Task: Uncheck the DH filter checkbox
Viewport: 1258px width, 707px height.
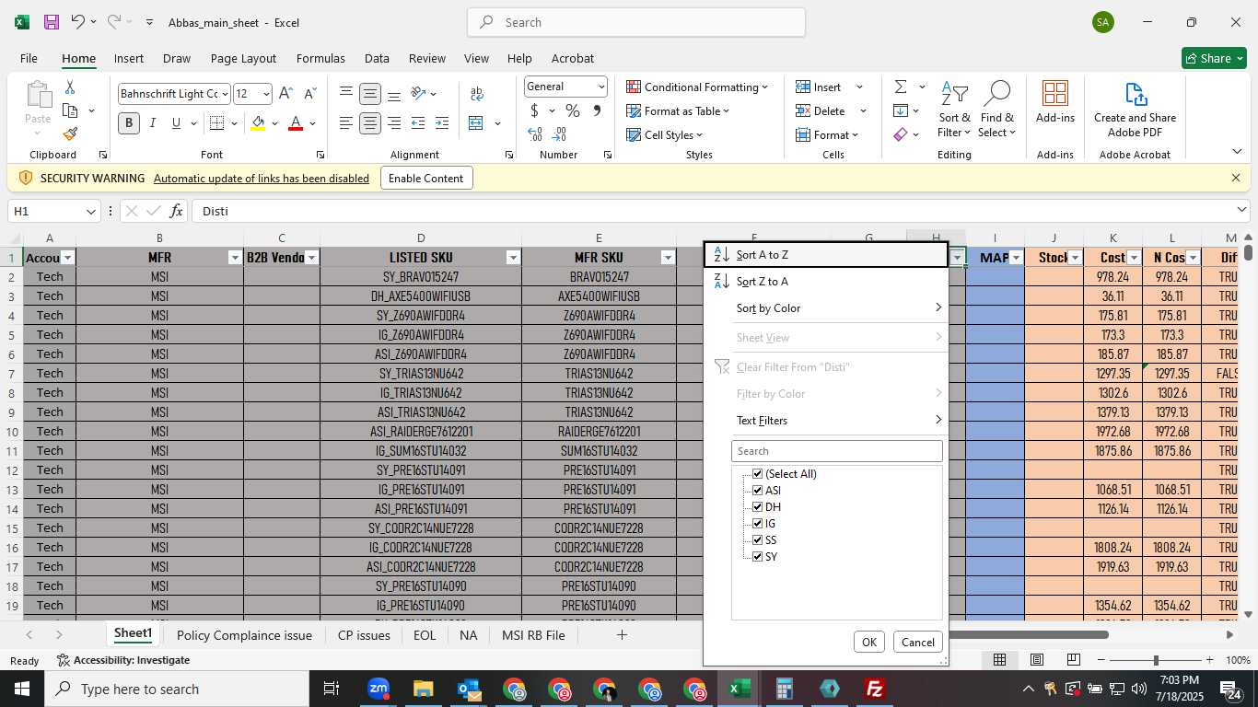Action: (758, 507)
